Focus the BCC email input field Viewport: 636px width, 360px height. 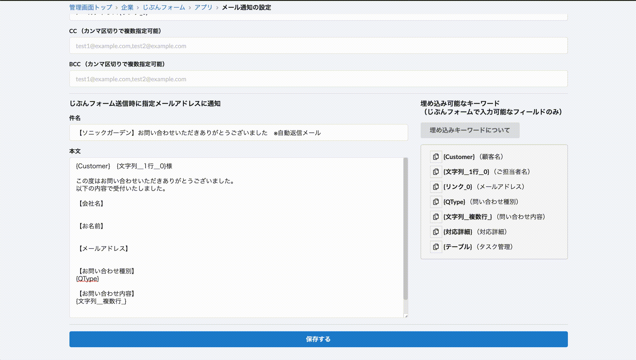[318, 79]
